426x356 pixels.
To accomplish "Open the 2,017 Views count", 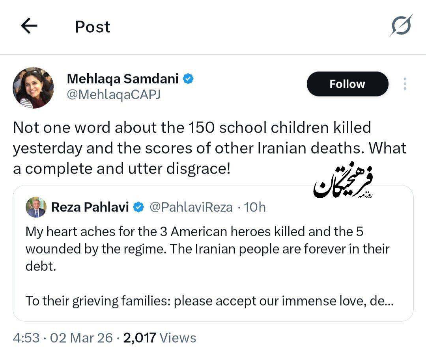I will [x=160, y=338].
